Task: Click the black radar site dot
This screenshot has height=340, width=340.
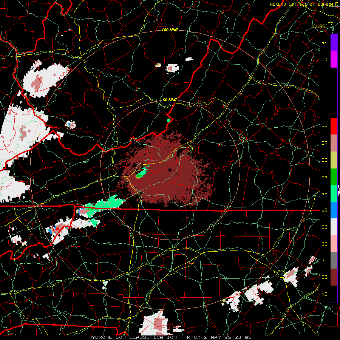Action: click(x=170, y=170)
